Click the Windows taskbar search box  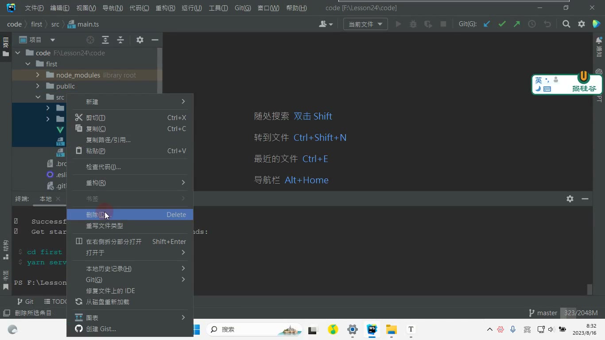254,329
